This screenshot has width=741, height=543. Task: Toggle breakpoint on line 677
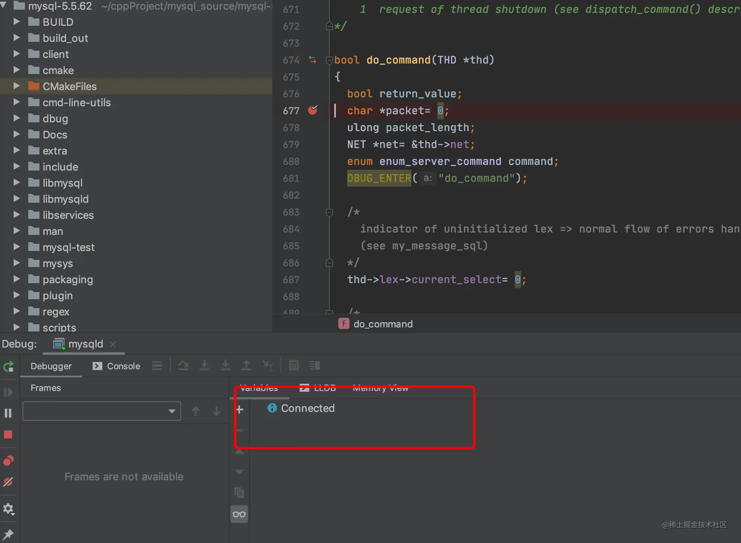(313, 110)
